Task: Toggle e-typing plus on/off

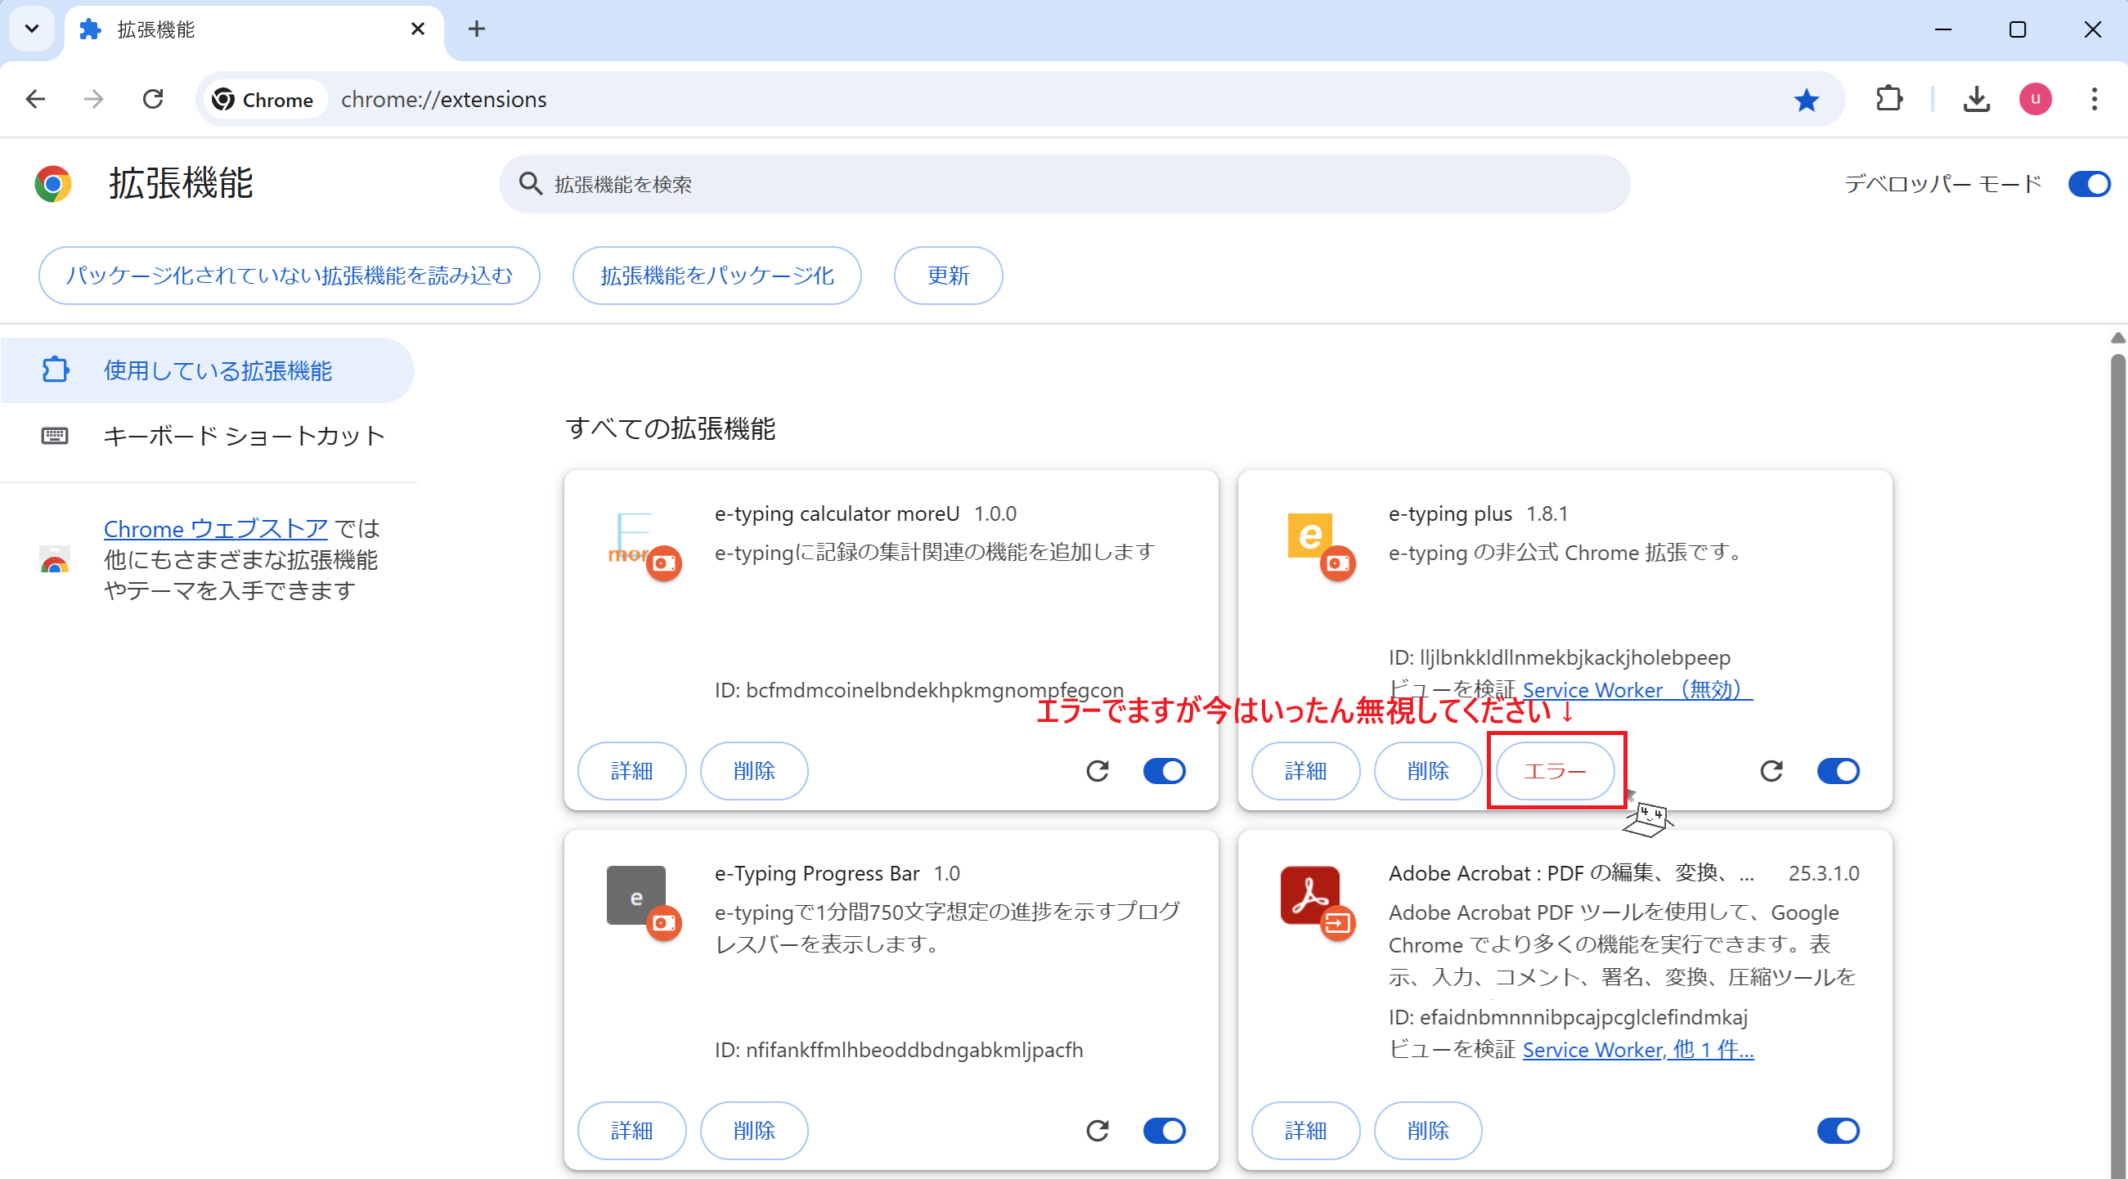Action: point(1838,770)
